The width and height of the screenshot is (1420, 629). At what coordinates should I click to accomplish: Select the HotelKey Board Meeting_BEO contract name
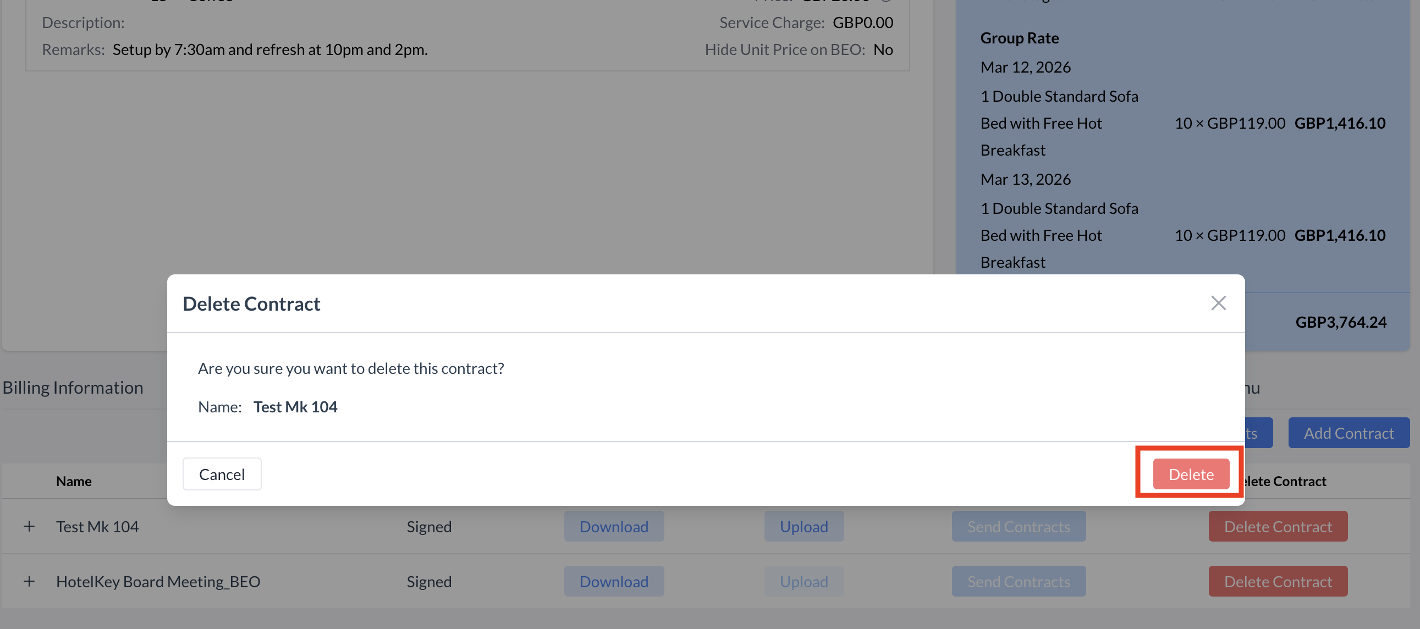pyautogui.click(x=158, y=582)
